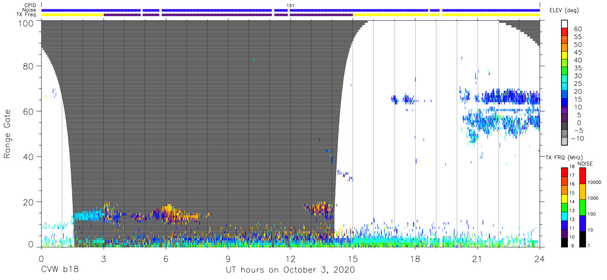Pick the green segment of the NOISE bar
Viewport: 607px width, 280px height.
[583, 207]
